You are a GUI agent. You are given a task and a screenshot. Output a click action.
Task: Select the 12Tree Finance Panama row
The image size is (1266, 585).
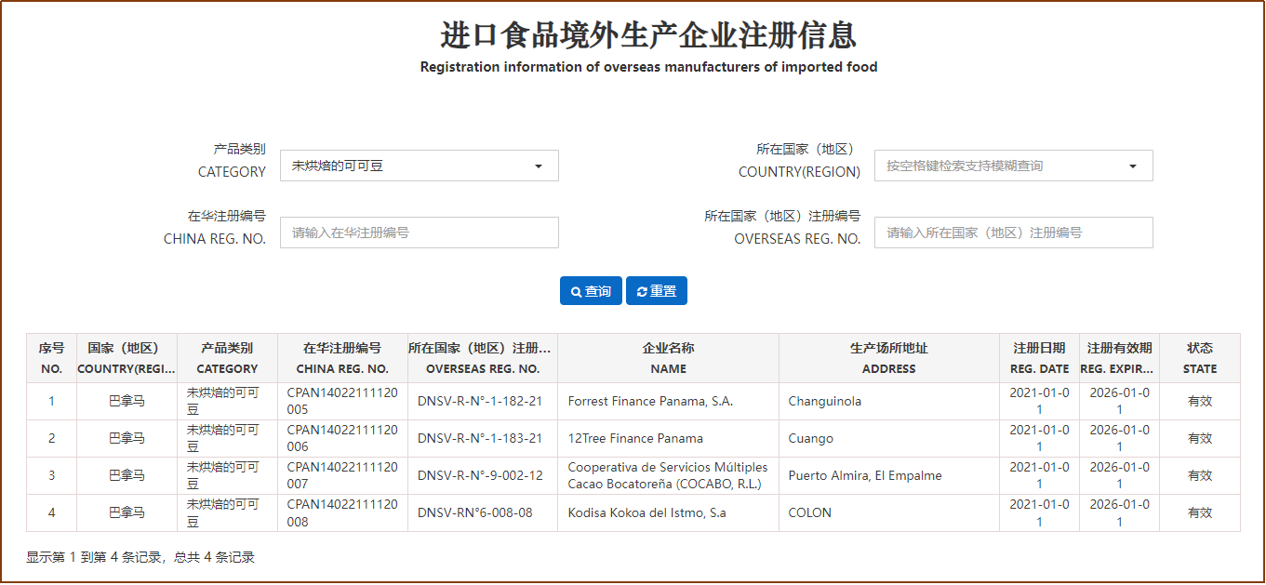[635, 439]
